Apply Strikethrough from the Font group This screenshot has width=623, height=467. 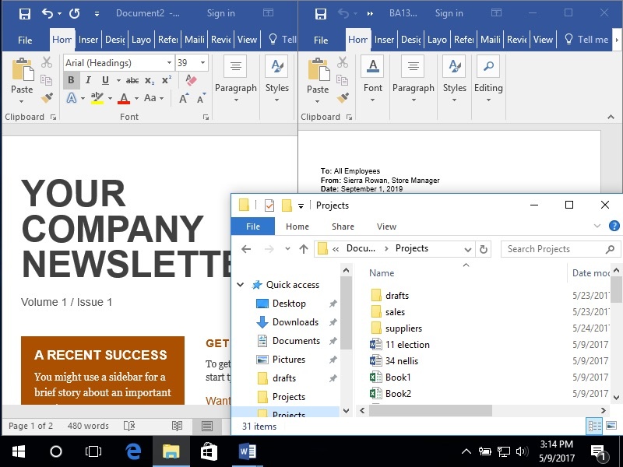click(x=132, y=80)
